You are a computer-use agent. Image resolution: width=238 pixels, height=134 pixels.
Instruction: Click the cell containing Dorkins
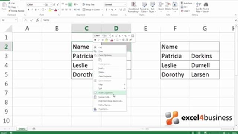(x=205, y=56)
